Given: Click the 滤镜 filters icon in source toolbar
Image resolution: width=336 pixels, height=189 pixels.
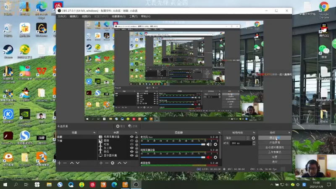Looking at the screenshot, I should click(133, 126).
